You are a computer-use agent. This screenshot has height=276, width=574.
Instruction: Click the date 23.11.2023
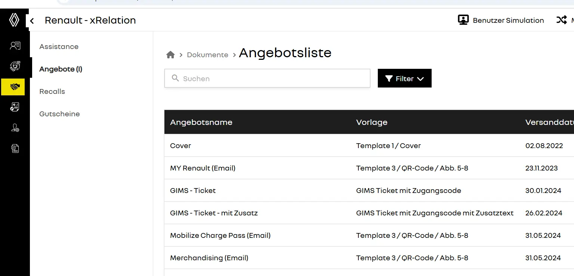(542, 168)
